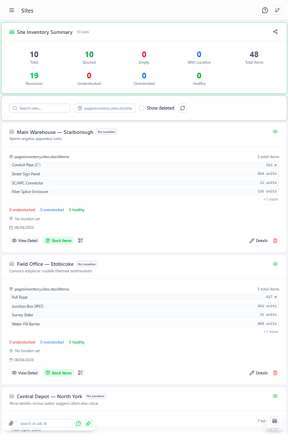
Task: Toggle visibility eye for Field Office — Etobicoke
Action: click(275, 264)
